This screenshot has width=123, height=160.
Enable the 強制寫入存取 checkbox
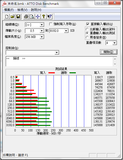tap(51, 24)
